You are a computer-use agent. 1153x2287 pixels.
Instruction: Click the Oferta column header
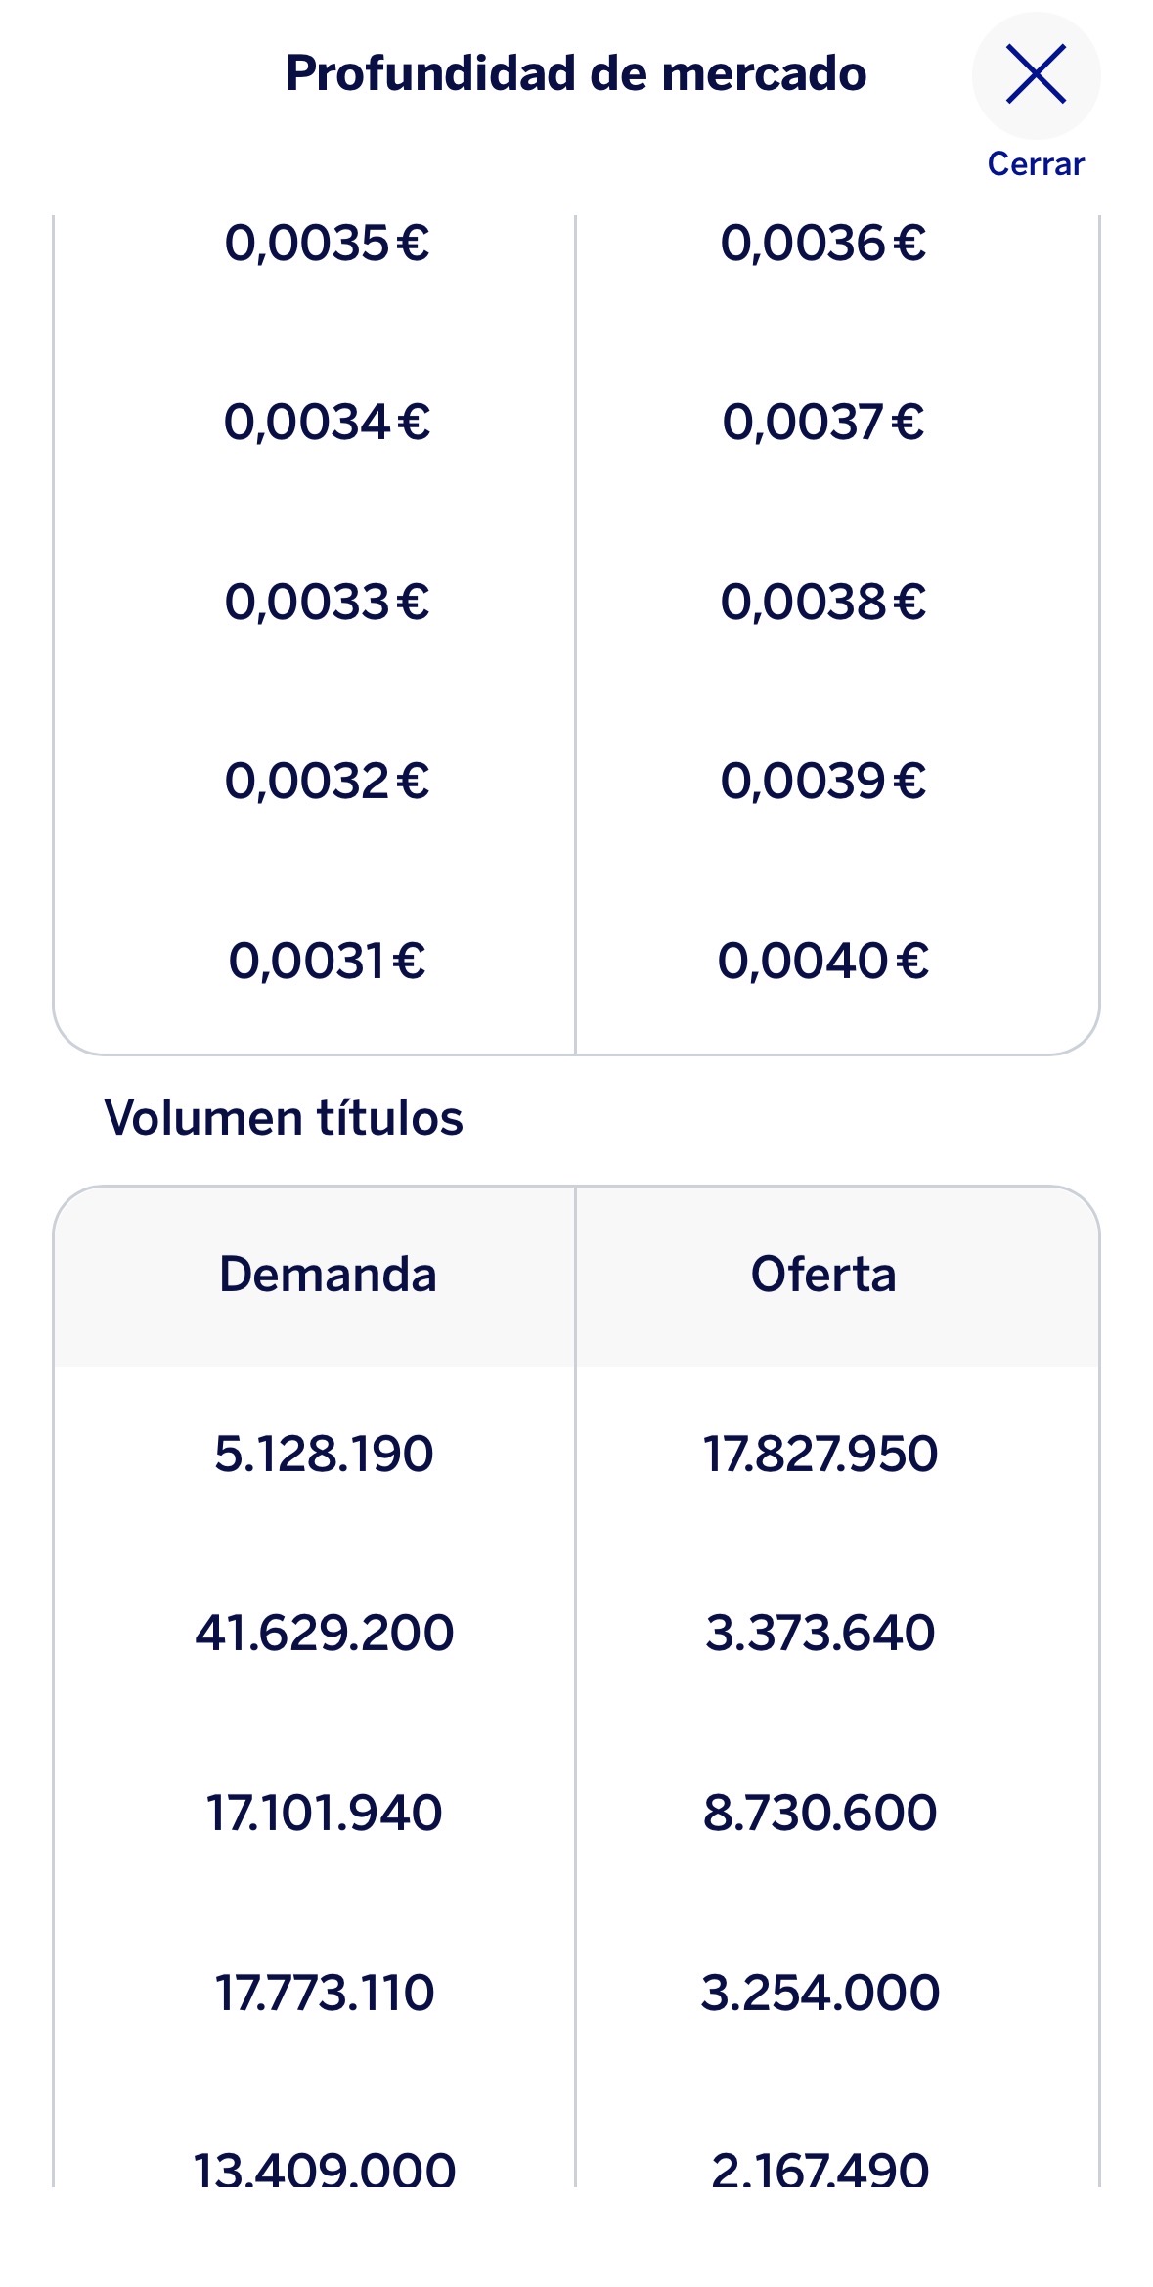[822, 1275]
